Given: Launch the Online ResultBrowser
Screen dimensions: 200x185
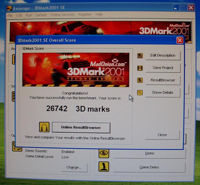Looking at the screenshot, I should tap(81, 128).
